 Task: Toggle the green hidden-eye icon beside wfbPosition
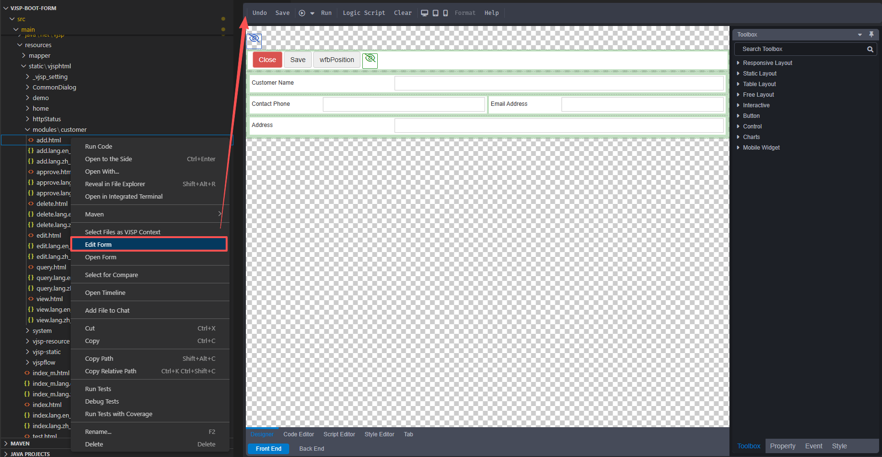[370, 60]
